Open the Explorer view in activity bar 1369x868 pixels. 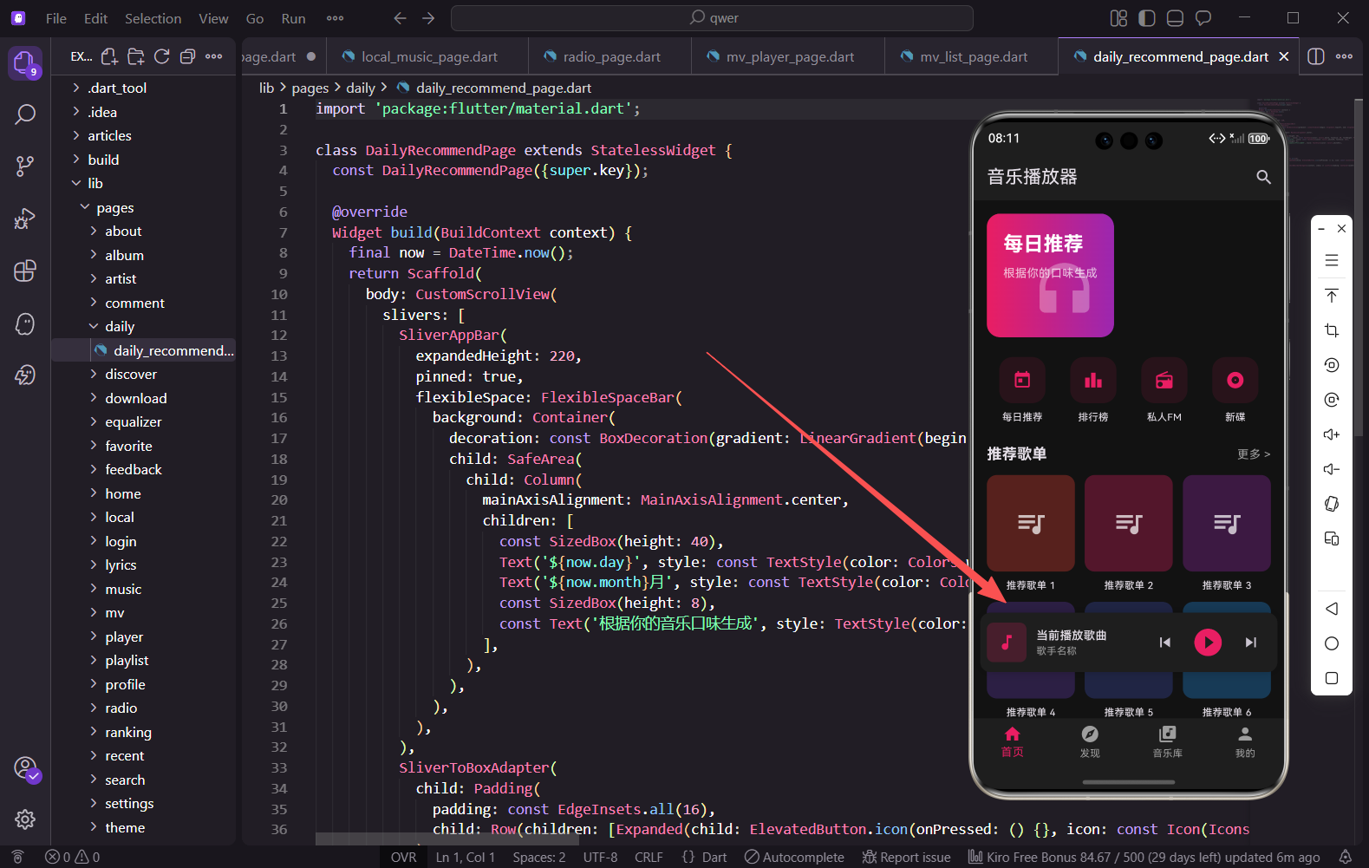tap(24, 62)
